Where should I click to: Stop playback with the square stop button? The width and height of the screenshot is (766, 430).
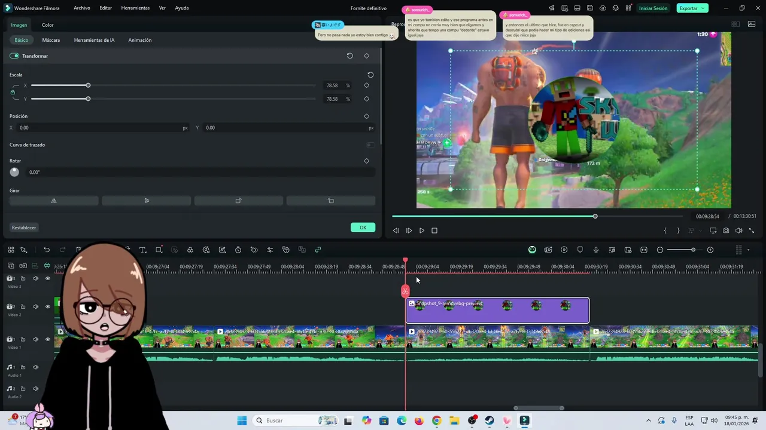434,231
